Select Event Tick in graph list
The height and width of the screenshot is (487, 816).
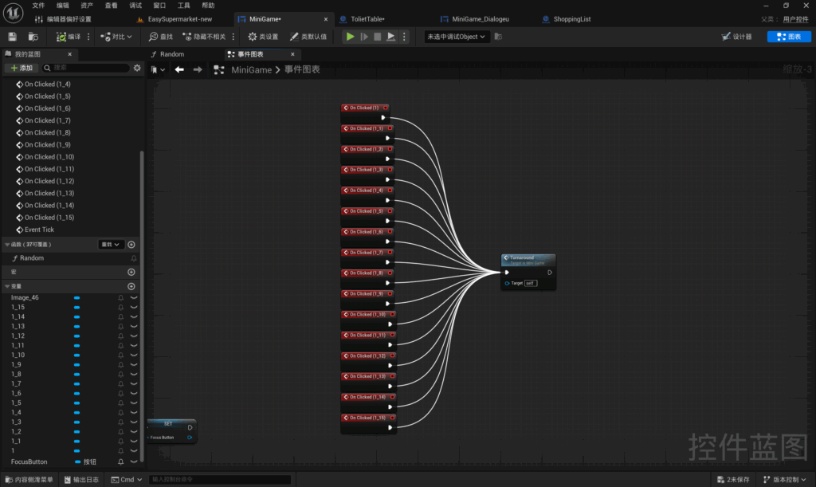click(39, 230)
